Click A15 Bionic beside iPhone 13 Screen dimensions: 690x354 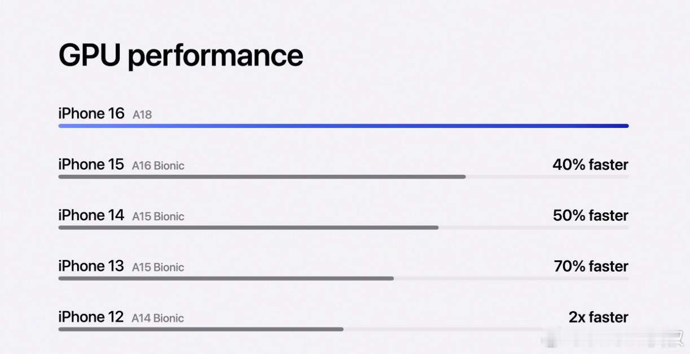[x=158, y=267]
